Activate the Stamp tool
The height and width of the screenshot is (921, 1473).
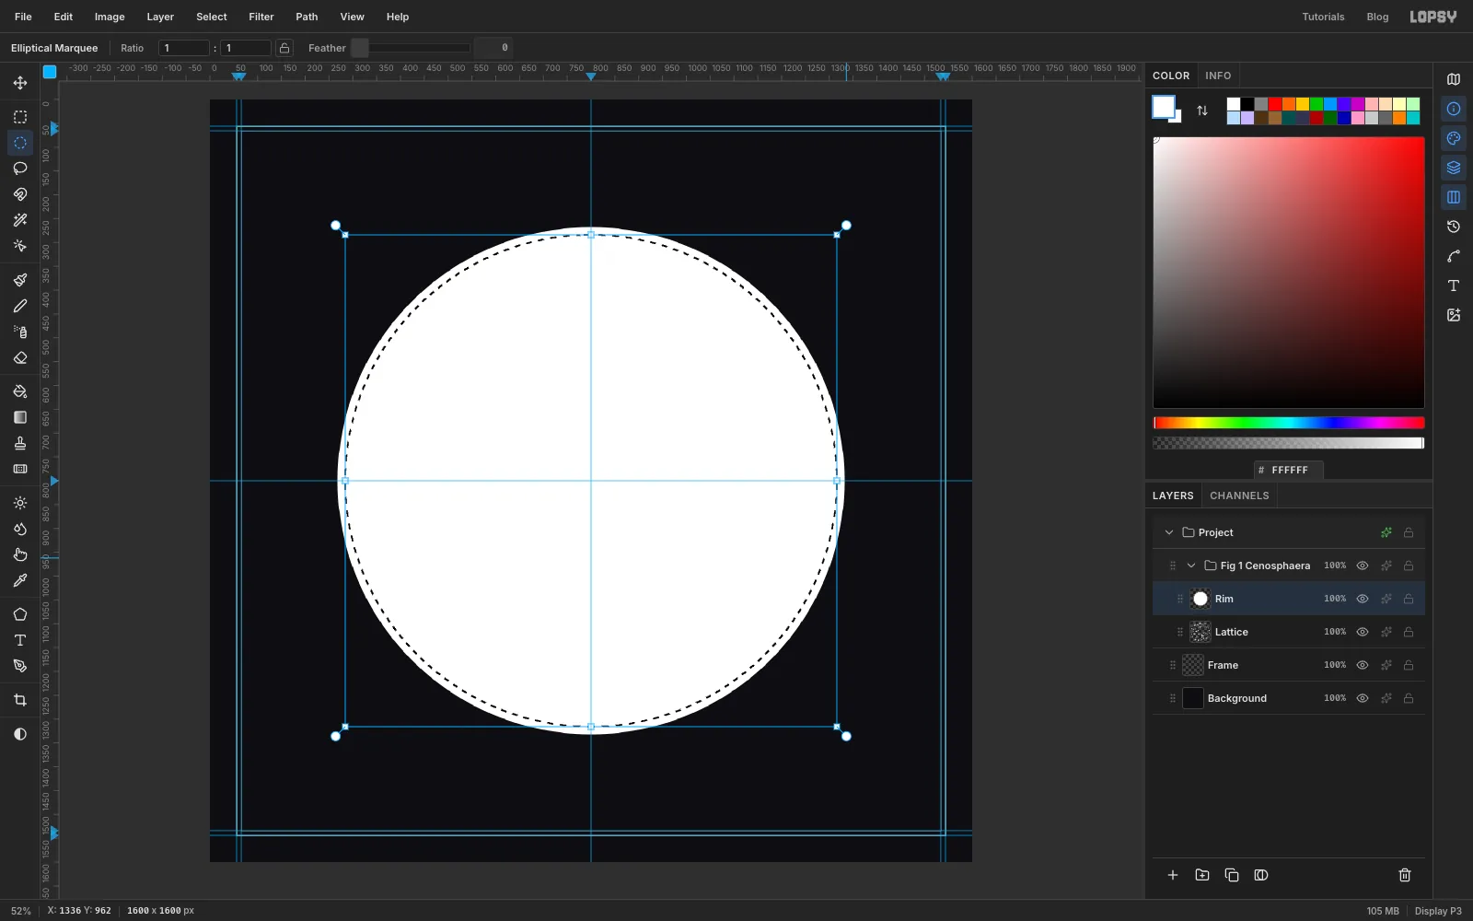20,443
